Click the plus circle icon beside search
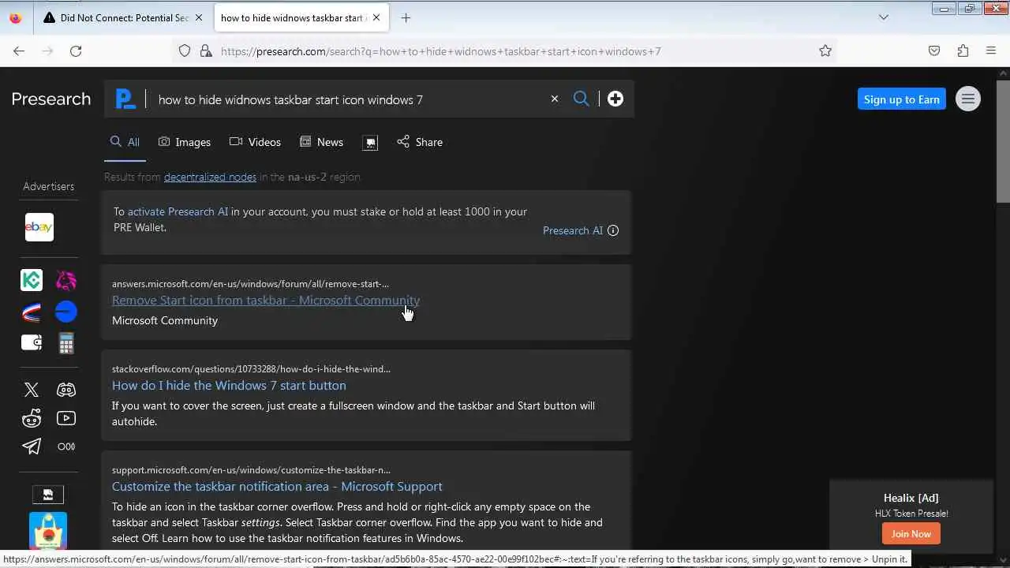Image resolution: width=1010 pixels, height=568 pixels. tap(615, 99)
